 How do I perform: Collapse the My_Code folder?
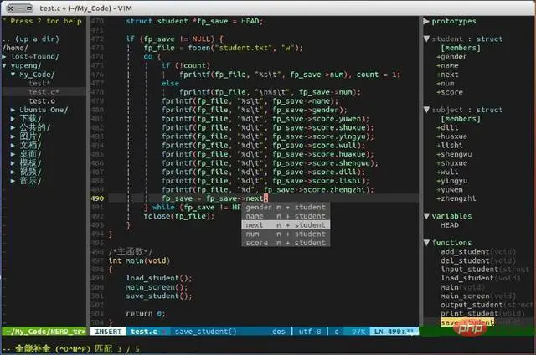pyautogui.click(x=13, y=75)
